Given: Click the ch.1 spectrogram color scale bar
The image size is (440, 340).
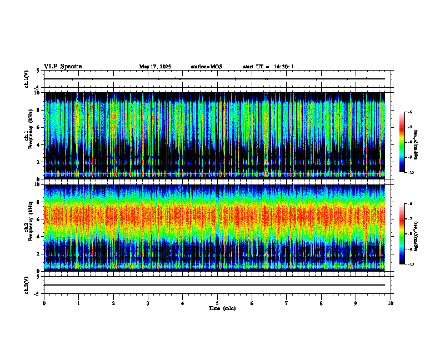Looking at the screenshot, I should point(402,142).
